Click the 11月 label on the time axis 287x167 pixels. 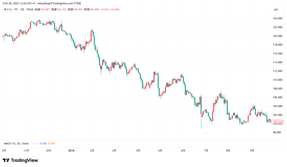[x=26, y=150]
